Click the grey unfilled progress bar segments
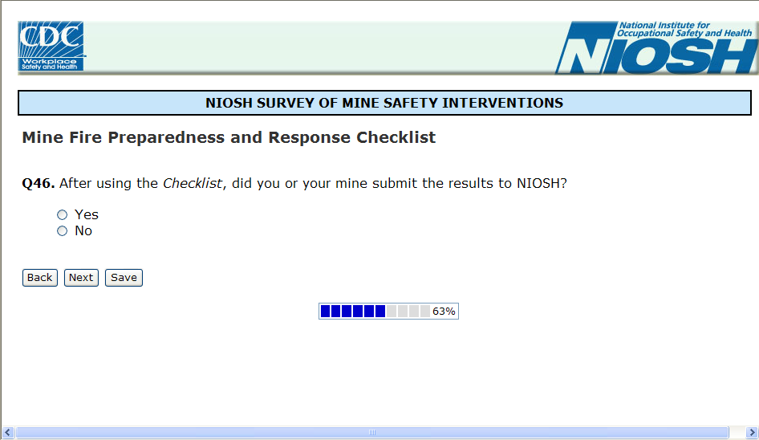Screen dimensions: 759x440 click(x=408, y=312)
